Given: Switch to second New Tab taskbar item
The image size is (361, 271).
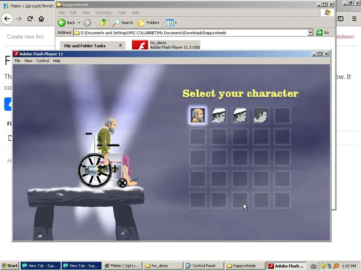Looking at the screenshot, I should (x=81, y=266).
